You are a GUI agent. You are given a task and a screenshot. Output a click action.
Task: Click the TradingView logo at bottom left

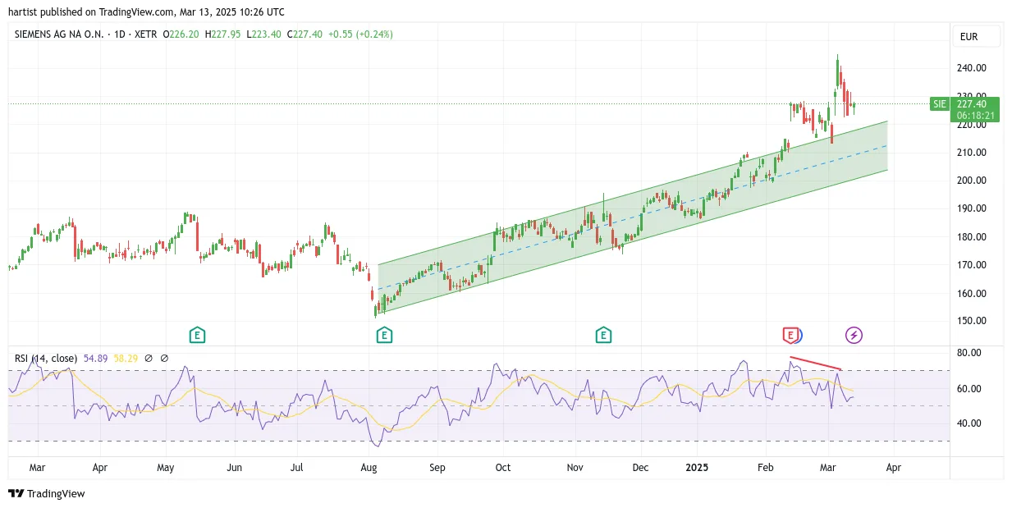[47, 493]
